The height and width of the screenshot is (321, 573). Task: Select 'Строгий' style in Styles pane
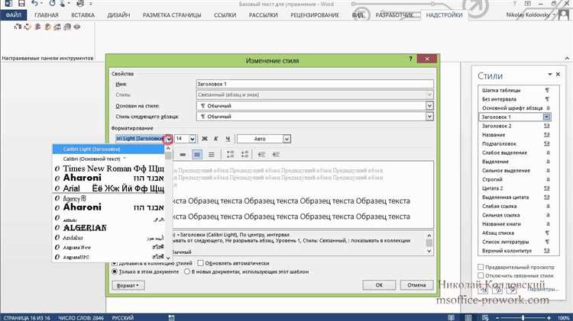[515, 179]
